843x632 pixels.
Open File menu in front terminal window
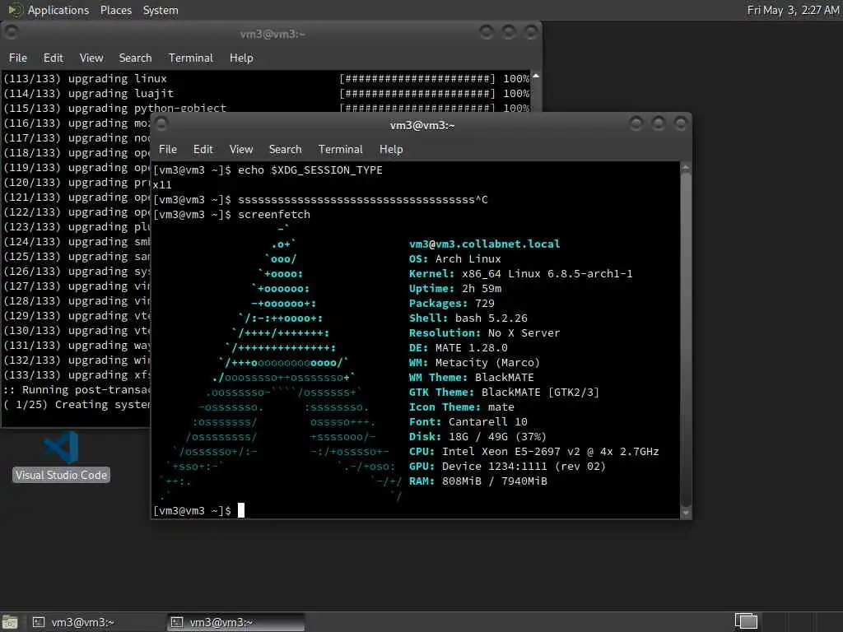pyautogui.click(x=168, y=150)
